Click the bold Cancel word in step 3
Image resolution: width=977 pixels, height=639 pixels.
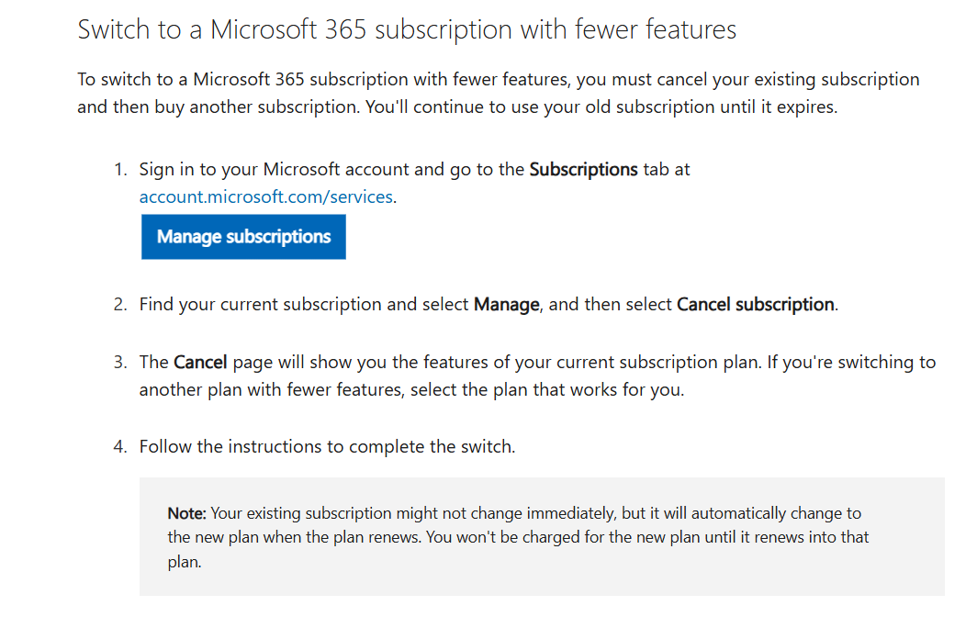pos(200,363)
